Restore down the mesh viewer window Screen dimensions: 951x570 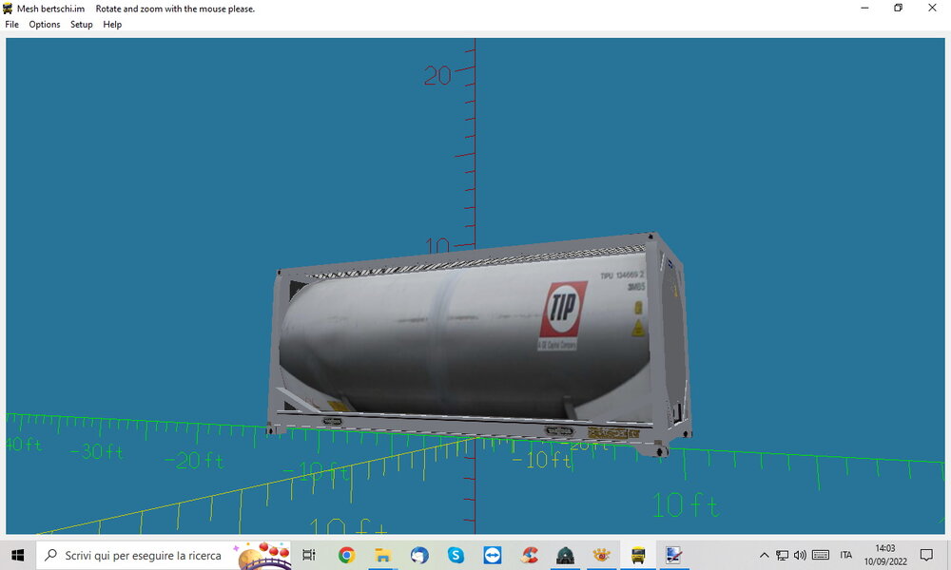pyautogui.click(x=899, y=8)
